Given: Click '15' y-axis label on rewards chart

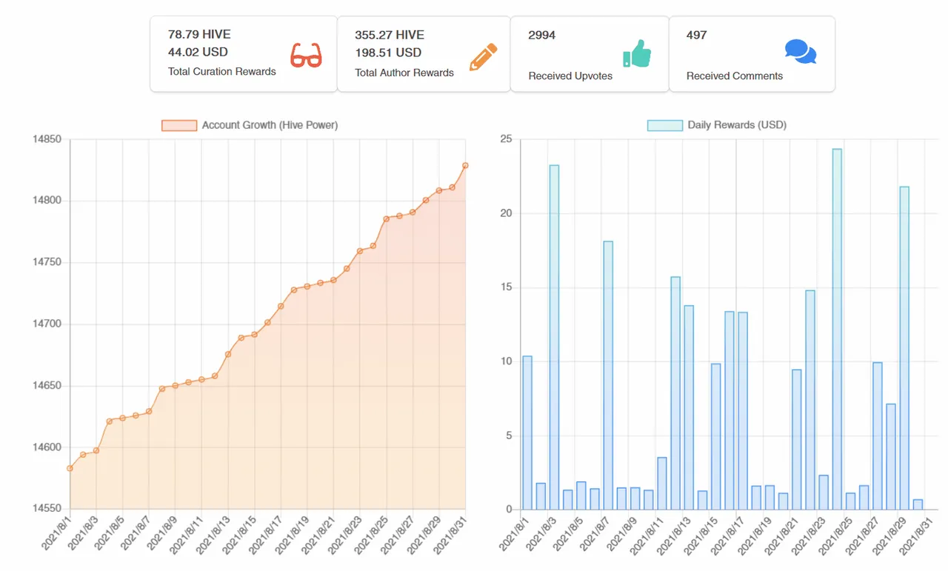Looking at the screenshot, I should coord(507,287).
